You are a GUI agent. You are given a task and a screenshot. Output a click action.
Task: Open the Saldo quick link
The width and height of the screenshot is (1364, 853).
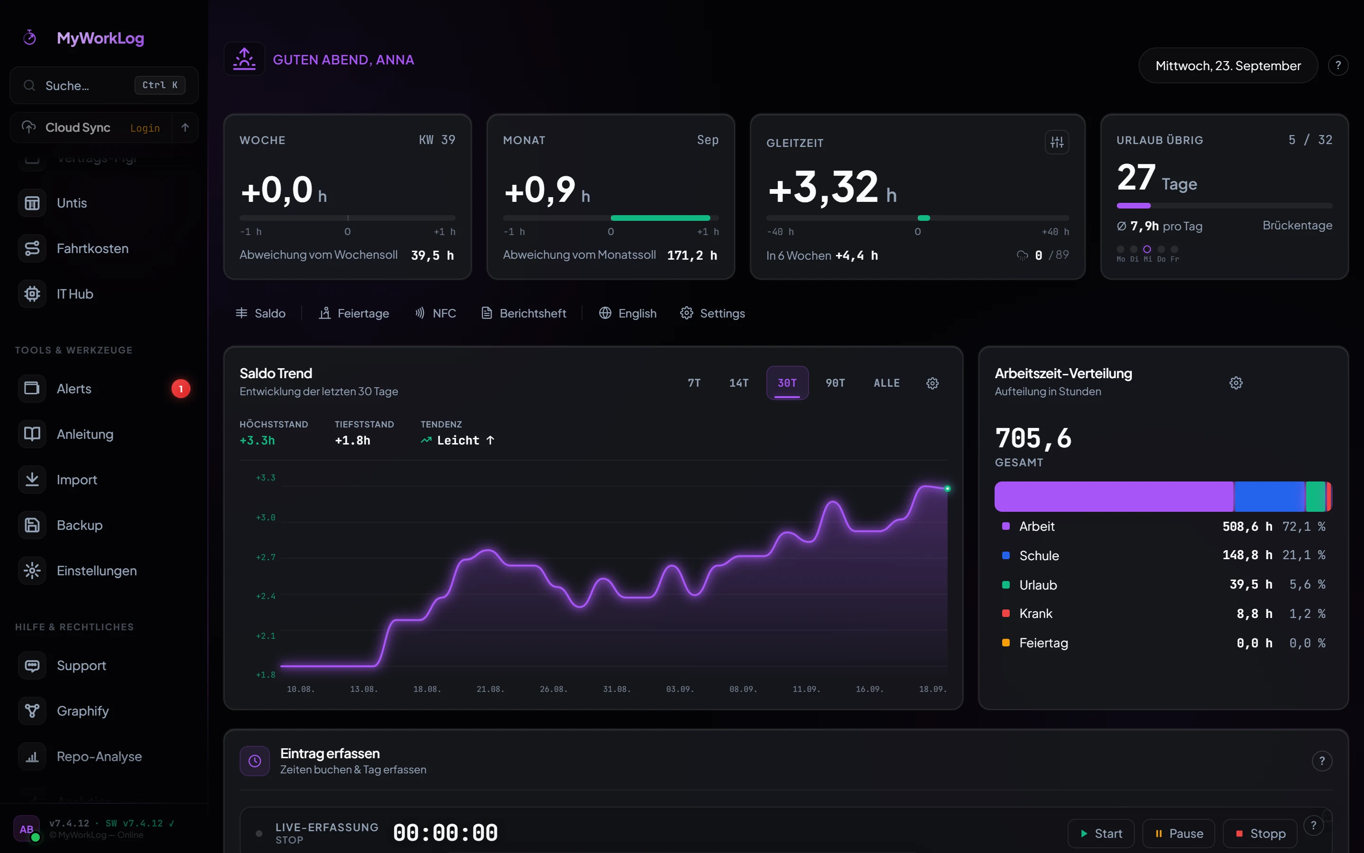click(x=260, y=313)
